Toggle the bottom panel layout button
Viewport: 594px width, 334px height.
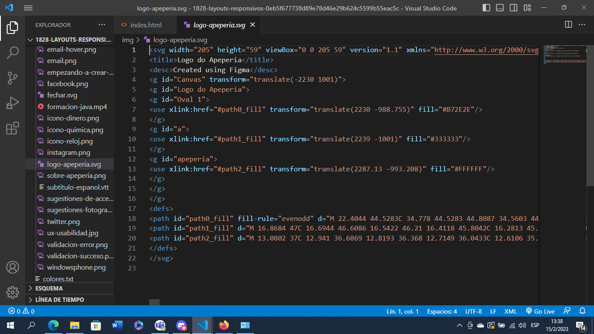coord(500,8)
